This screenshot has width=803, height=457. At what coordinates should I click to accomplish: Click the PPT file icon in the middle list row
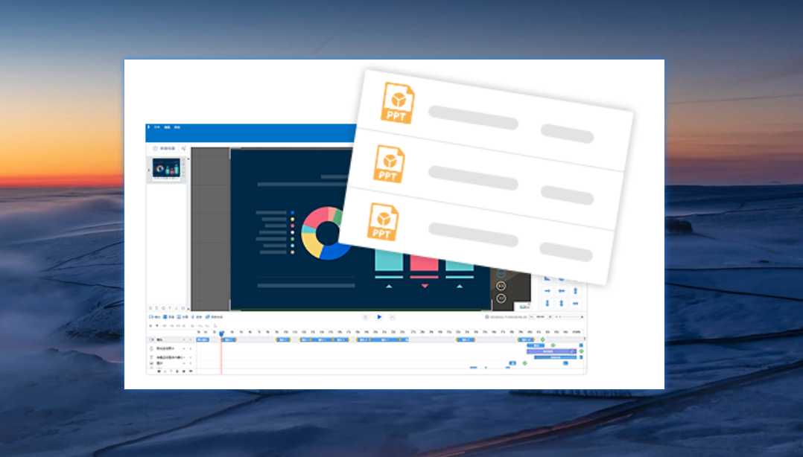389,164
